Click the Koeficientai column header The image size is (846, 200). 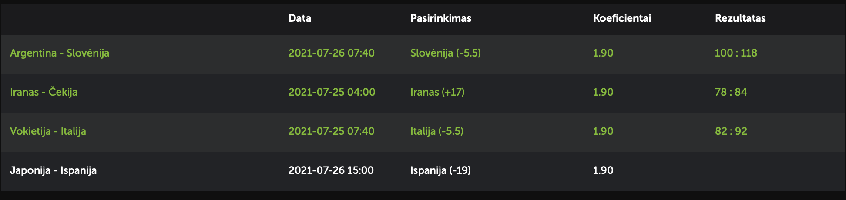pyautogui.click(x=622, y=18)
